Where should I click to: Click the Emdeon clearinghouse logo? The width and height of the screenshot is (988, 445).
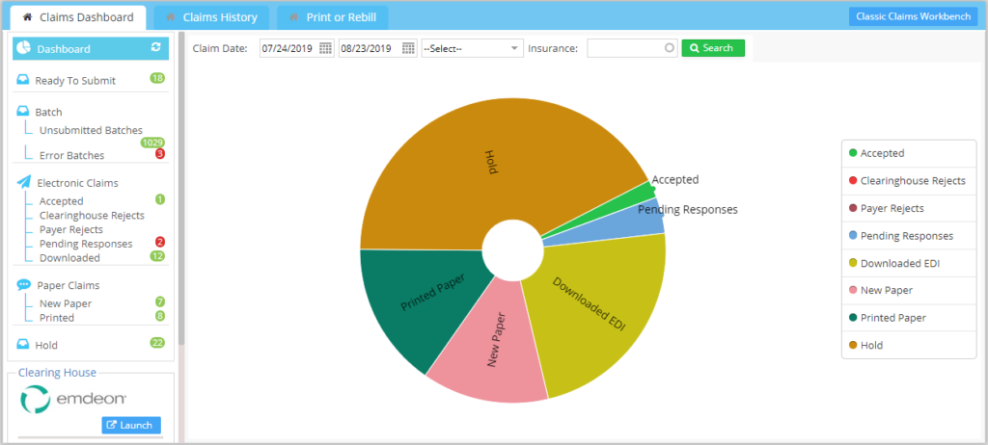(x=73, y=399)
